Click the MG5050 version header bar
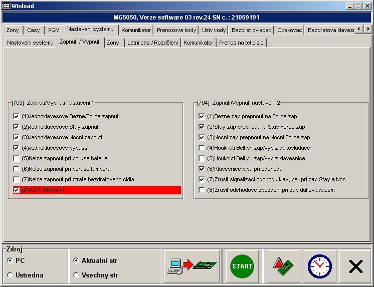The image size is (374, 287). point(186,17)
